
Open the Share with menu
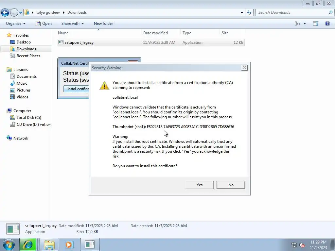[x=72, y=24]
